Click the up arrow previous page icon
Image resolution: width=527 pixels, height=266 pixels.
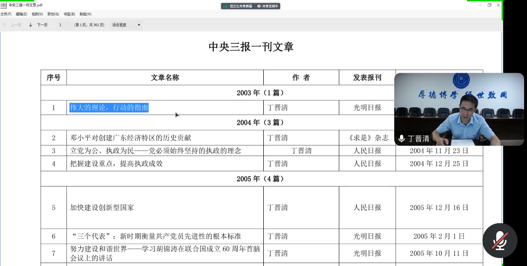pyautogui.click(x=4, y=25)
